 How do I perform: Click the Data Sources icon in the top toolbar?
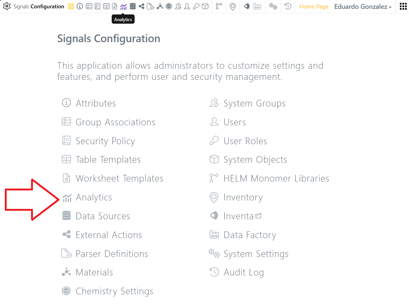(132, 6)
